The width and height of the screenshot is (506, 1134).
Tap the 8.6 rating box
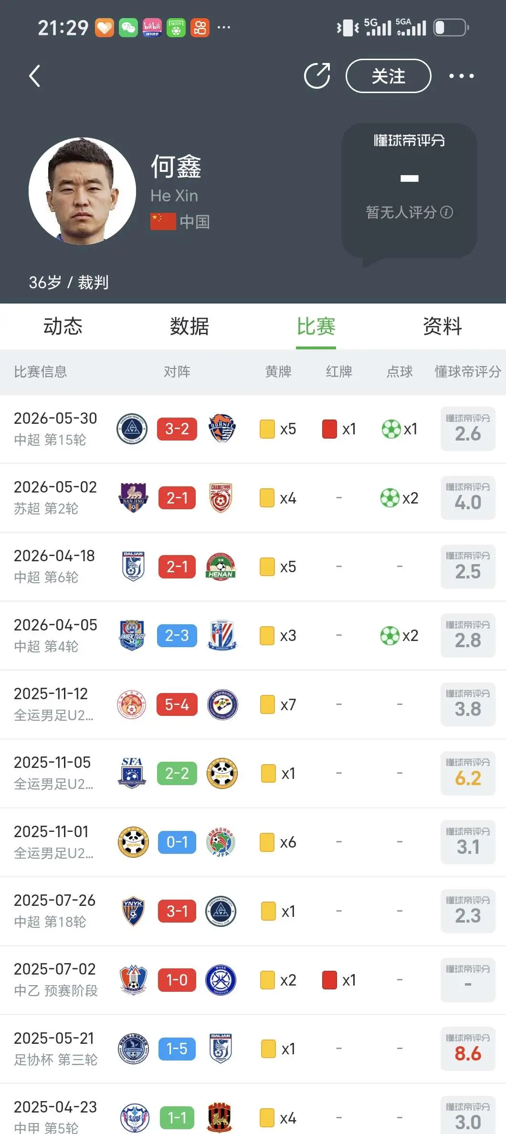[468, 1049]
